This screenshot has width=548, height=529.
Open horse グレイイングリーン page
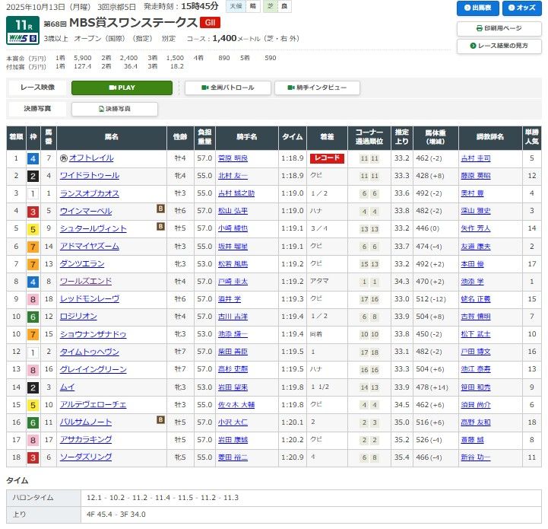(x=93, y=369)
